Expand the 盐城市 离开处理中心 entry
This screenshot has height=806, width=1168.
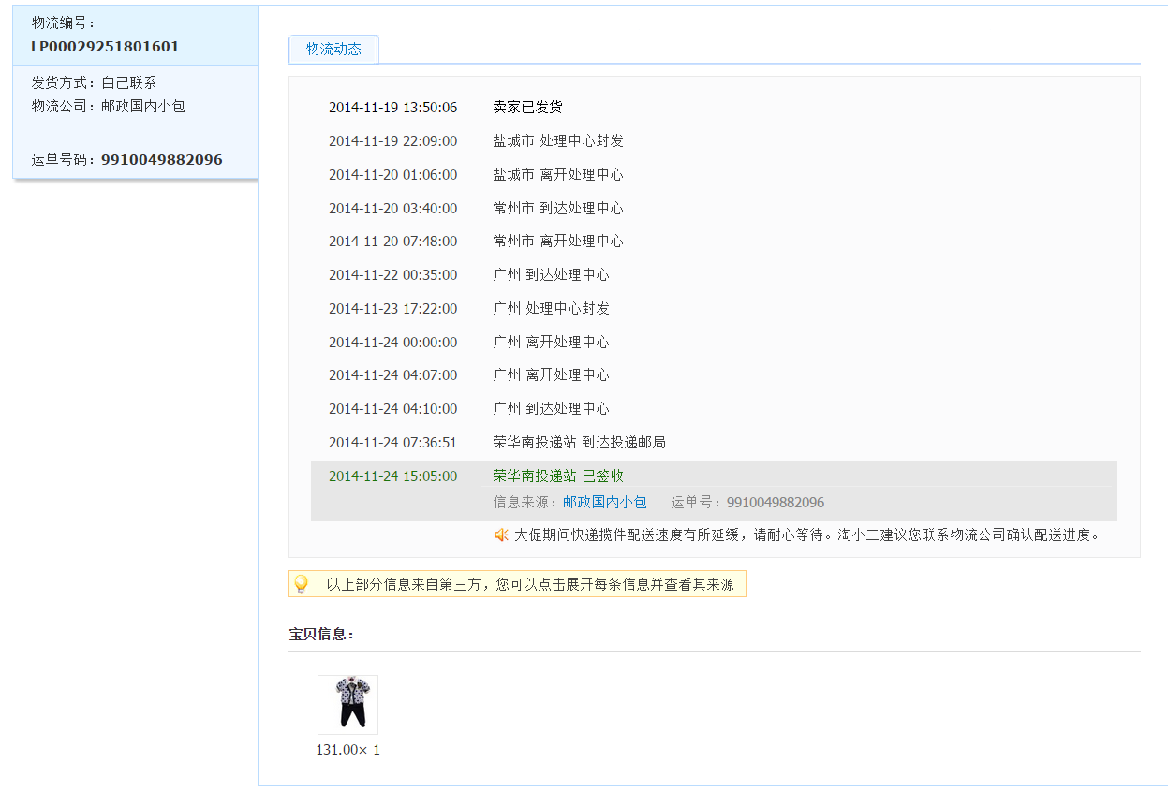tap(557, 175)
